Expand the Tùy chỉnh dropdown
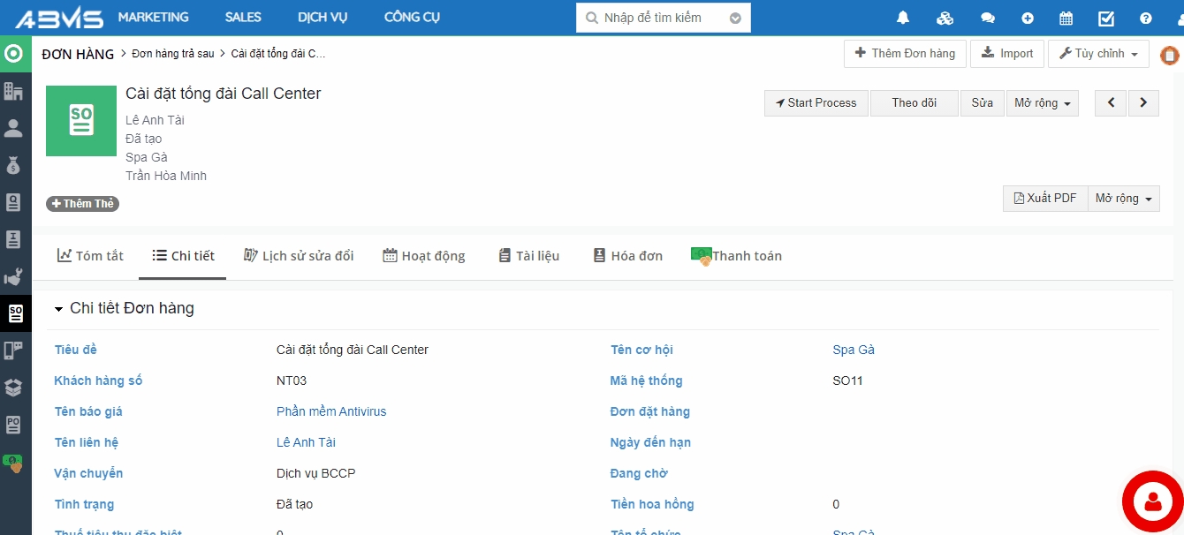 [x=1098, y=53]
